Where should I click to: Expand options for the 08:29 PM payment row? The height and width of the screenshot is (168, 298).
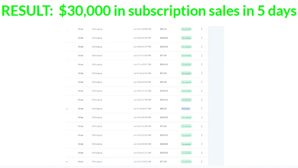point(202,117)
